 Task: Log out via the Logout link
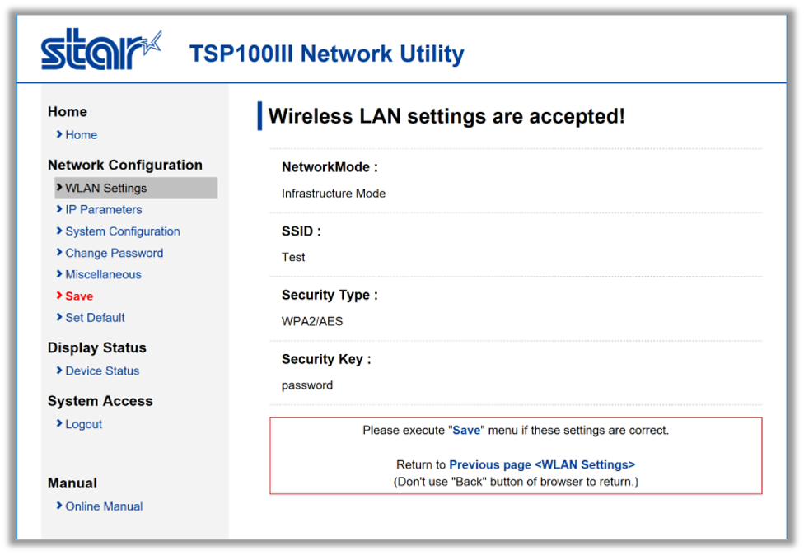83,425
